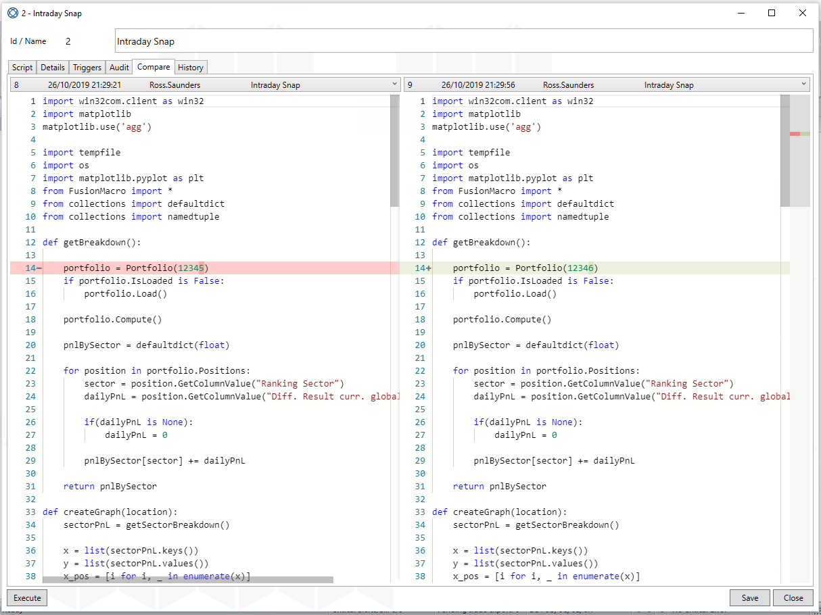Viewport: 821px width, 615px height.
Task: Switch to the Audit tab
Action: coord(119,67)
